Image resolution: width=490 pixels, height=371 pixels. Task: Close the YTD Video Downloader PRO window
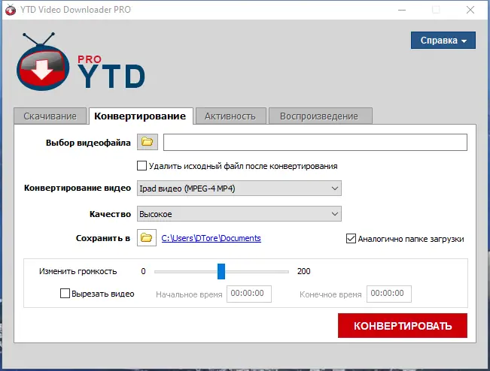click(x=470, y=10)
